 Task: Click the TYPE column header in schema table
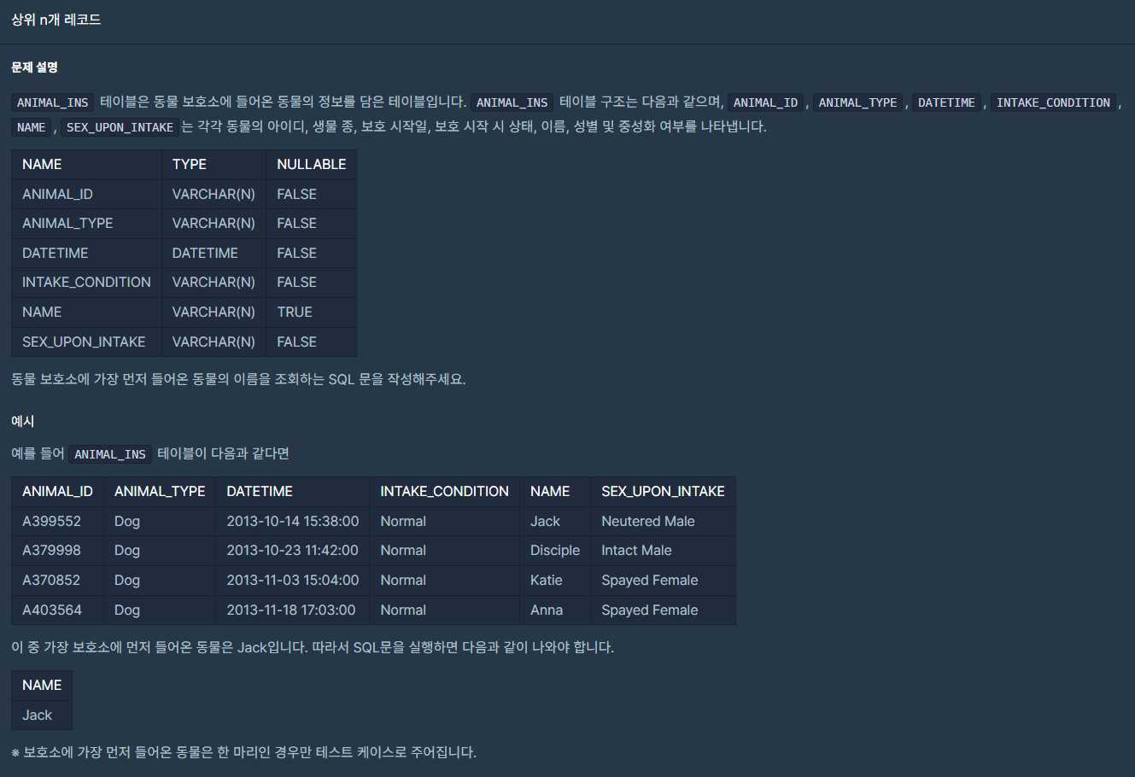189,164
